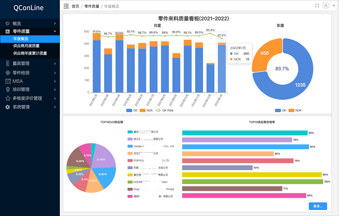339x216 pixels.
Task: Click the 系统管理 gear icon
Action: (7, 107)
